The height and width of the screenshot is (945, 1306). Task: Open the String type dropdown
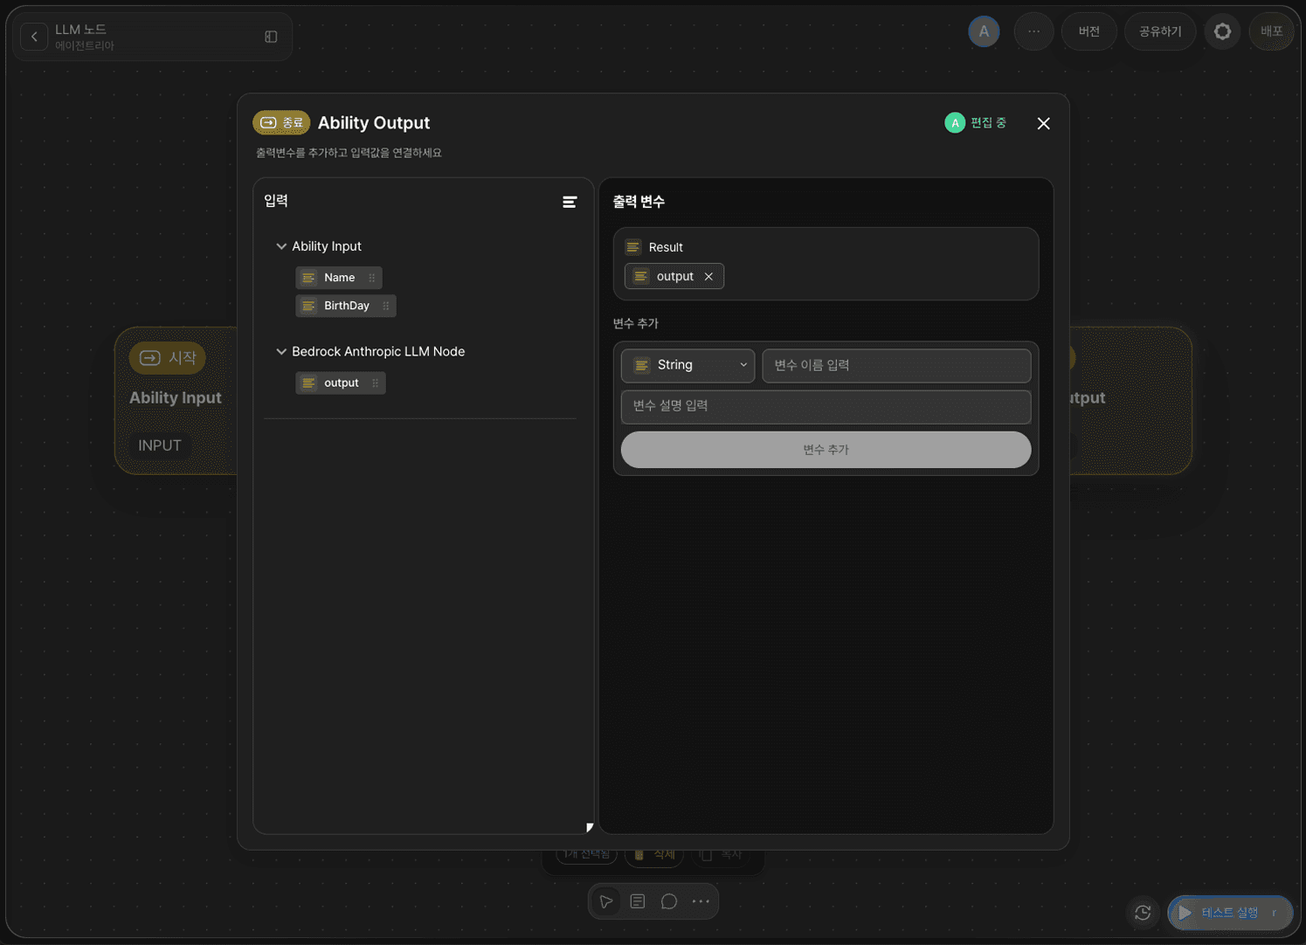click(x=688, y=365)
